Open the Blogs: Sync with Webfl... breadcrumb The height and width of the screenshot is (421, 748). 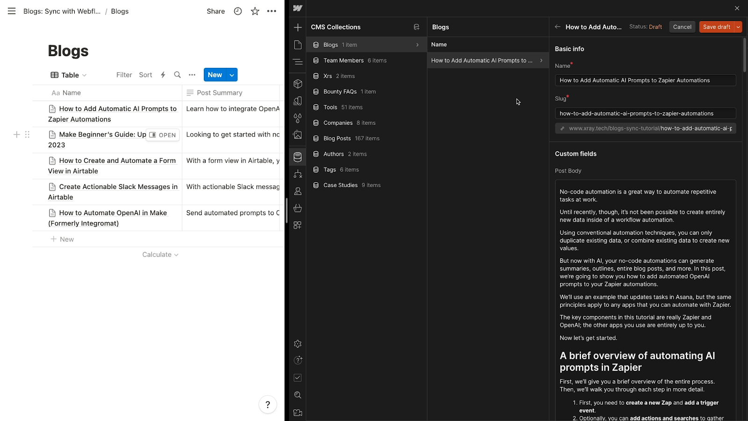click(x=62, y=11)
